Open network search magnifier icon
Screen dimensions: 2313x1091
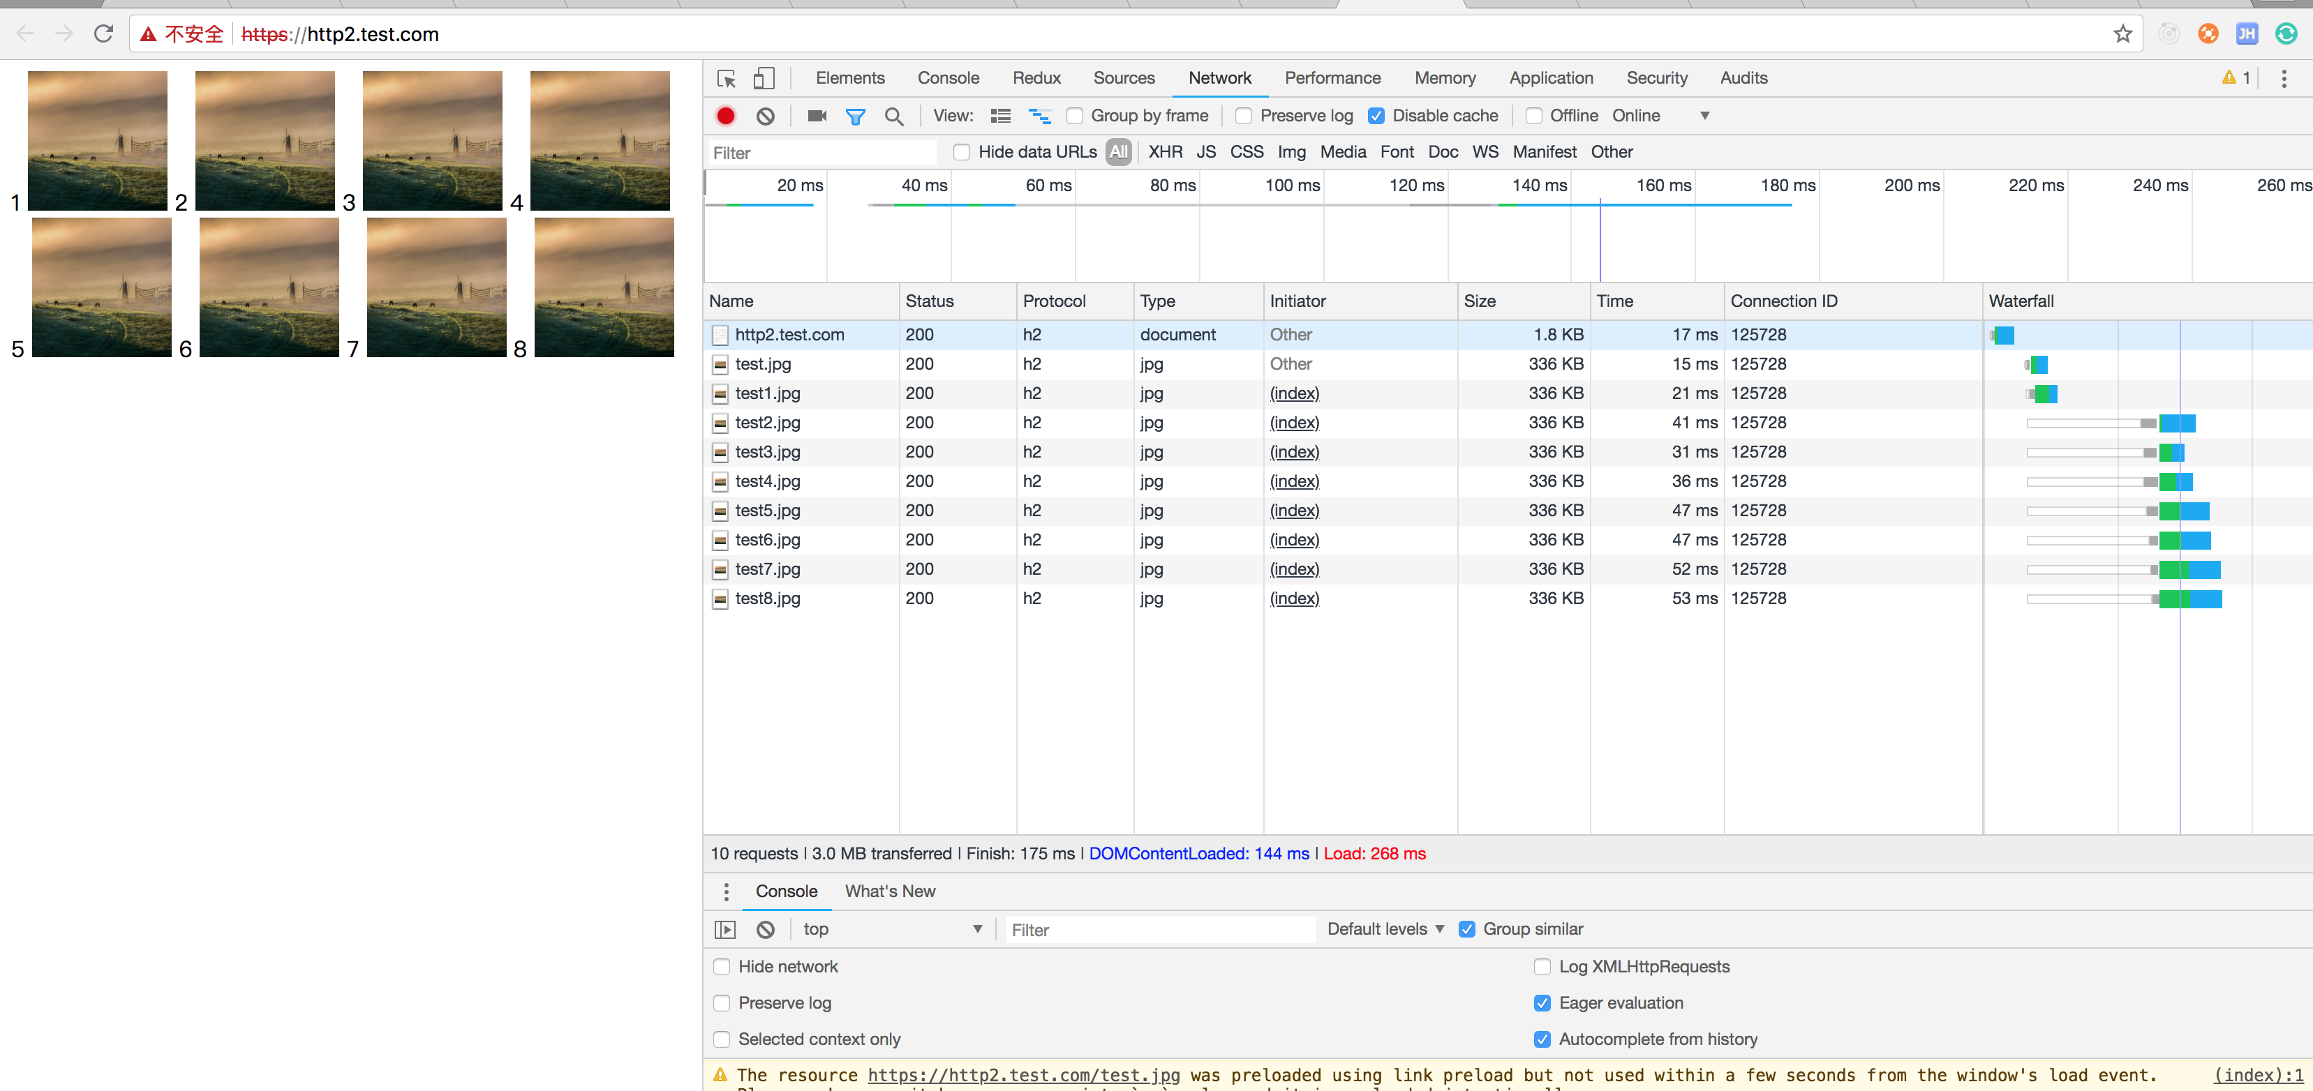click(x=893, y=116)
